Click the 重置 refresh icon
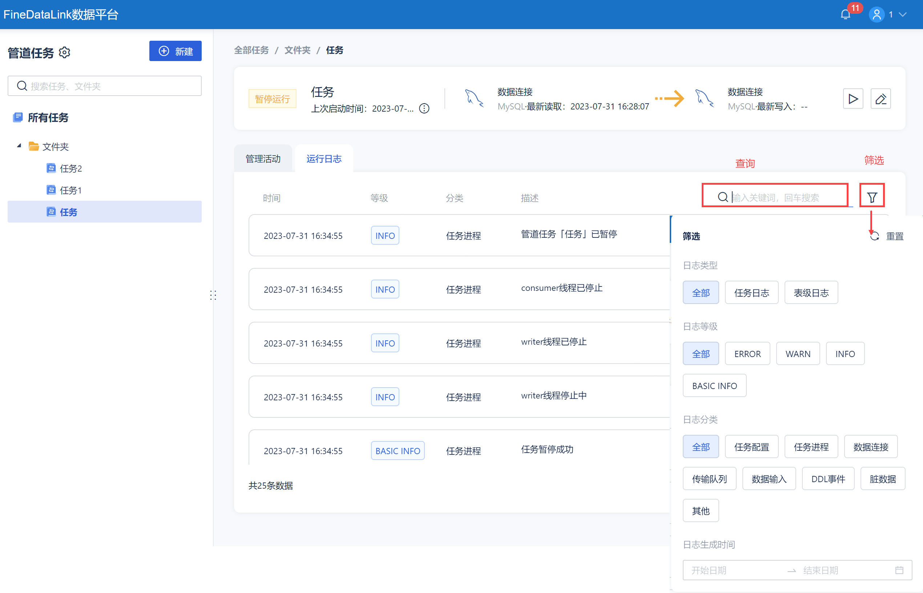 [875, 236]
